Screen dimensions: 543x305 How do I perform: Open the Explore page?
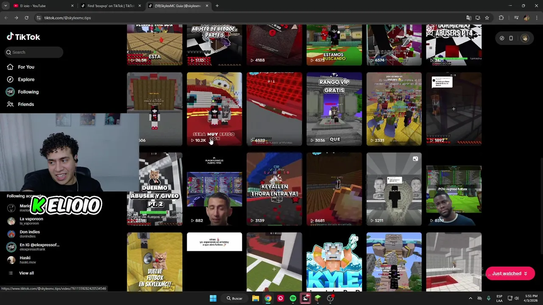[20, 79]
